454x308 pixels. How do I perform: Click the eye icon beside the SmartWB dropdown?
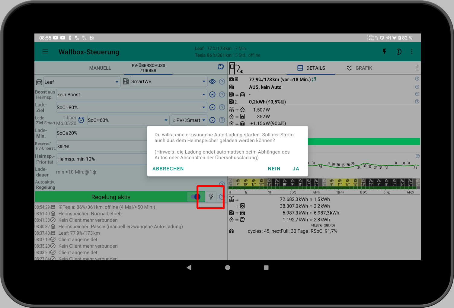click(x=213, y=81)
